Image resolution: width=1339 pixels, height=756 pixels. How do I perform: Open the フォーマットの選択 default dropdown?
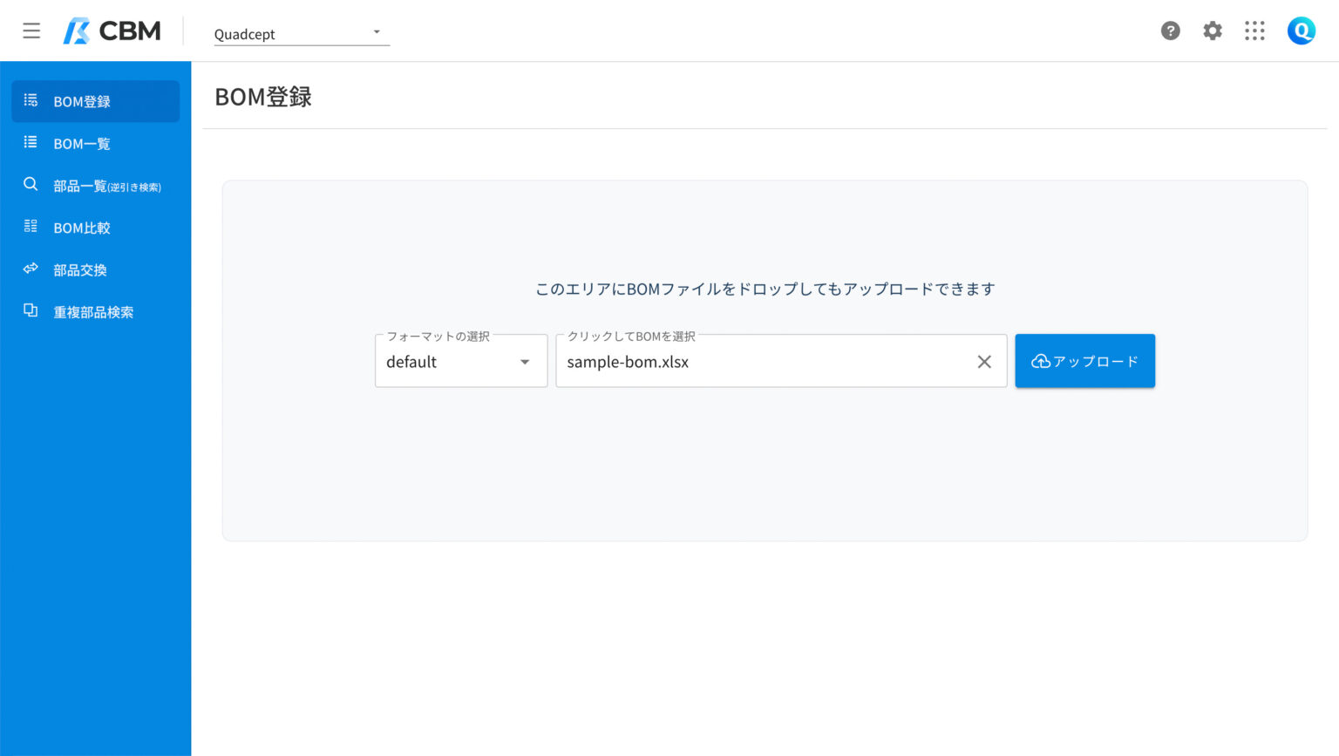(x=460, y=362)
